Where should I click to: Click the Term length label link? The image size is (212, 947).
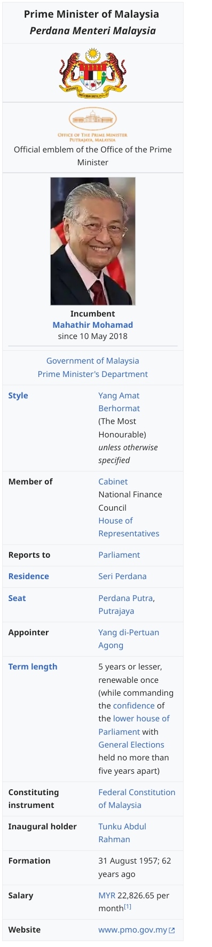(33, 667)
